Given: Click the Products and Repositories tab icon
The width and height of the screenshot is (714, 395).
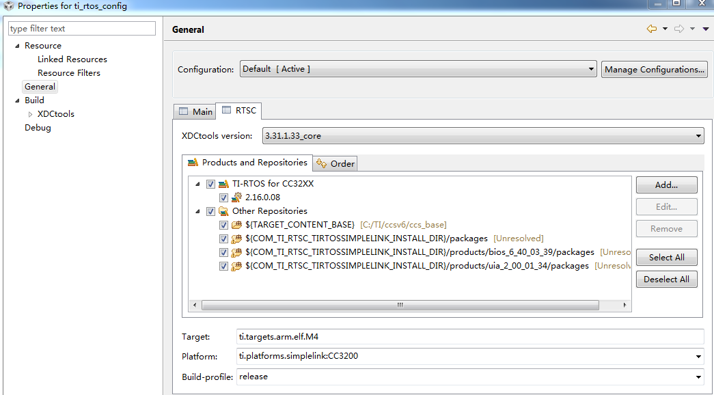Looking at the screenshot, I should [x=193, y=162].
